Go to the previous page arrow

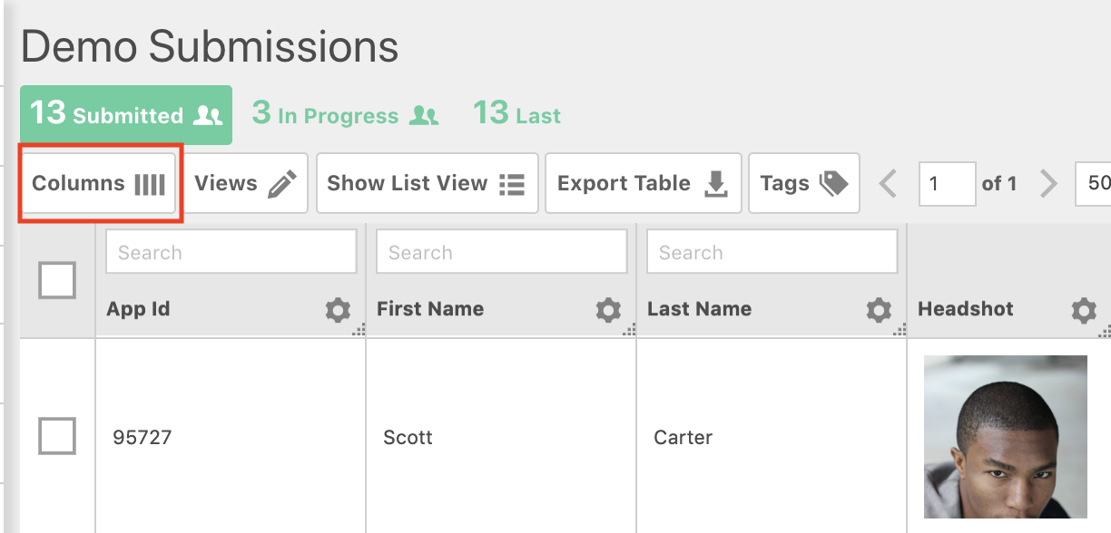(x=889, y=184)
